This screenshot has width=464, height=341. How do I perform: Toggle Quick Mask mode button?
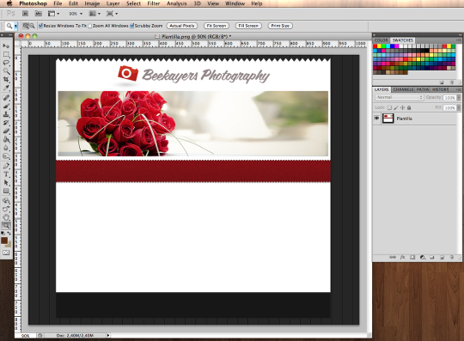point(6,253)
